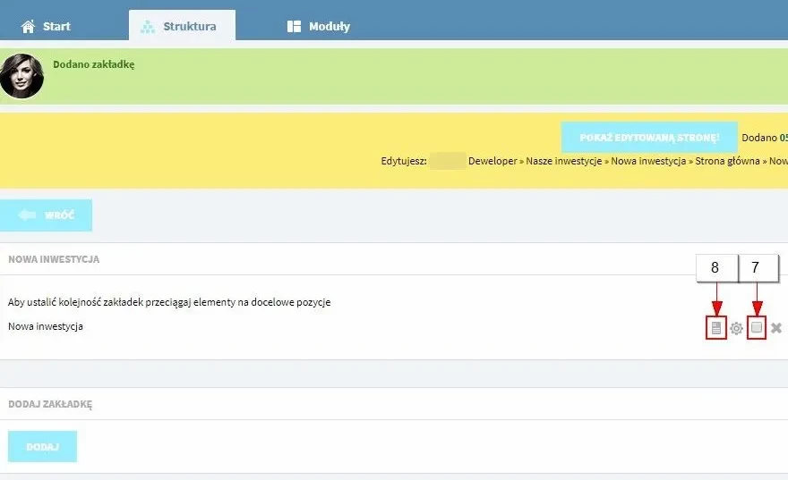Viewport: 788px width, 480px height.
Task: Click the left arrow icon on WRÓĆ
Action: pyautogui.click(x=27, y=215)
